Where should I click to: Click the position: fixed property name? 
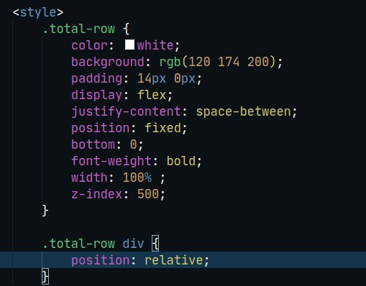(101, 128)
